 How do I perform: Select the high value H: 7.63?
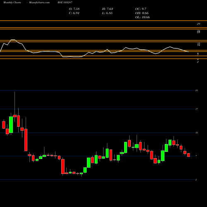108,9
